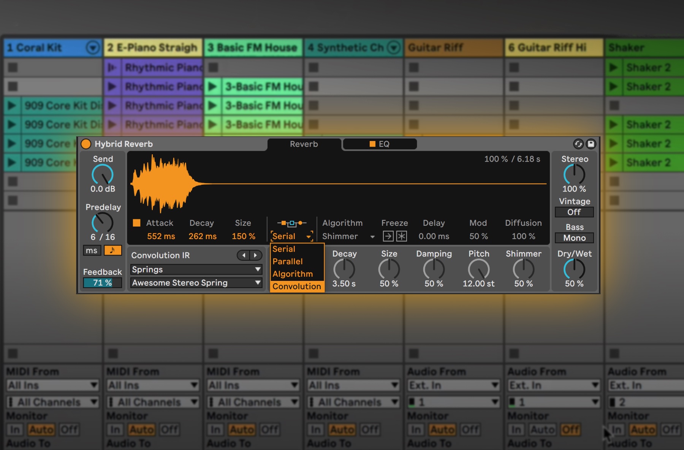The width and height of the screenshot is (684, 450).
Task: Click the Dry/Wet knob
Action: (574, 269)
